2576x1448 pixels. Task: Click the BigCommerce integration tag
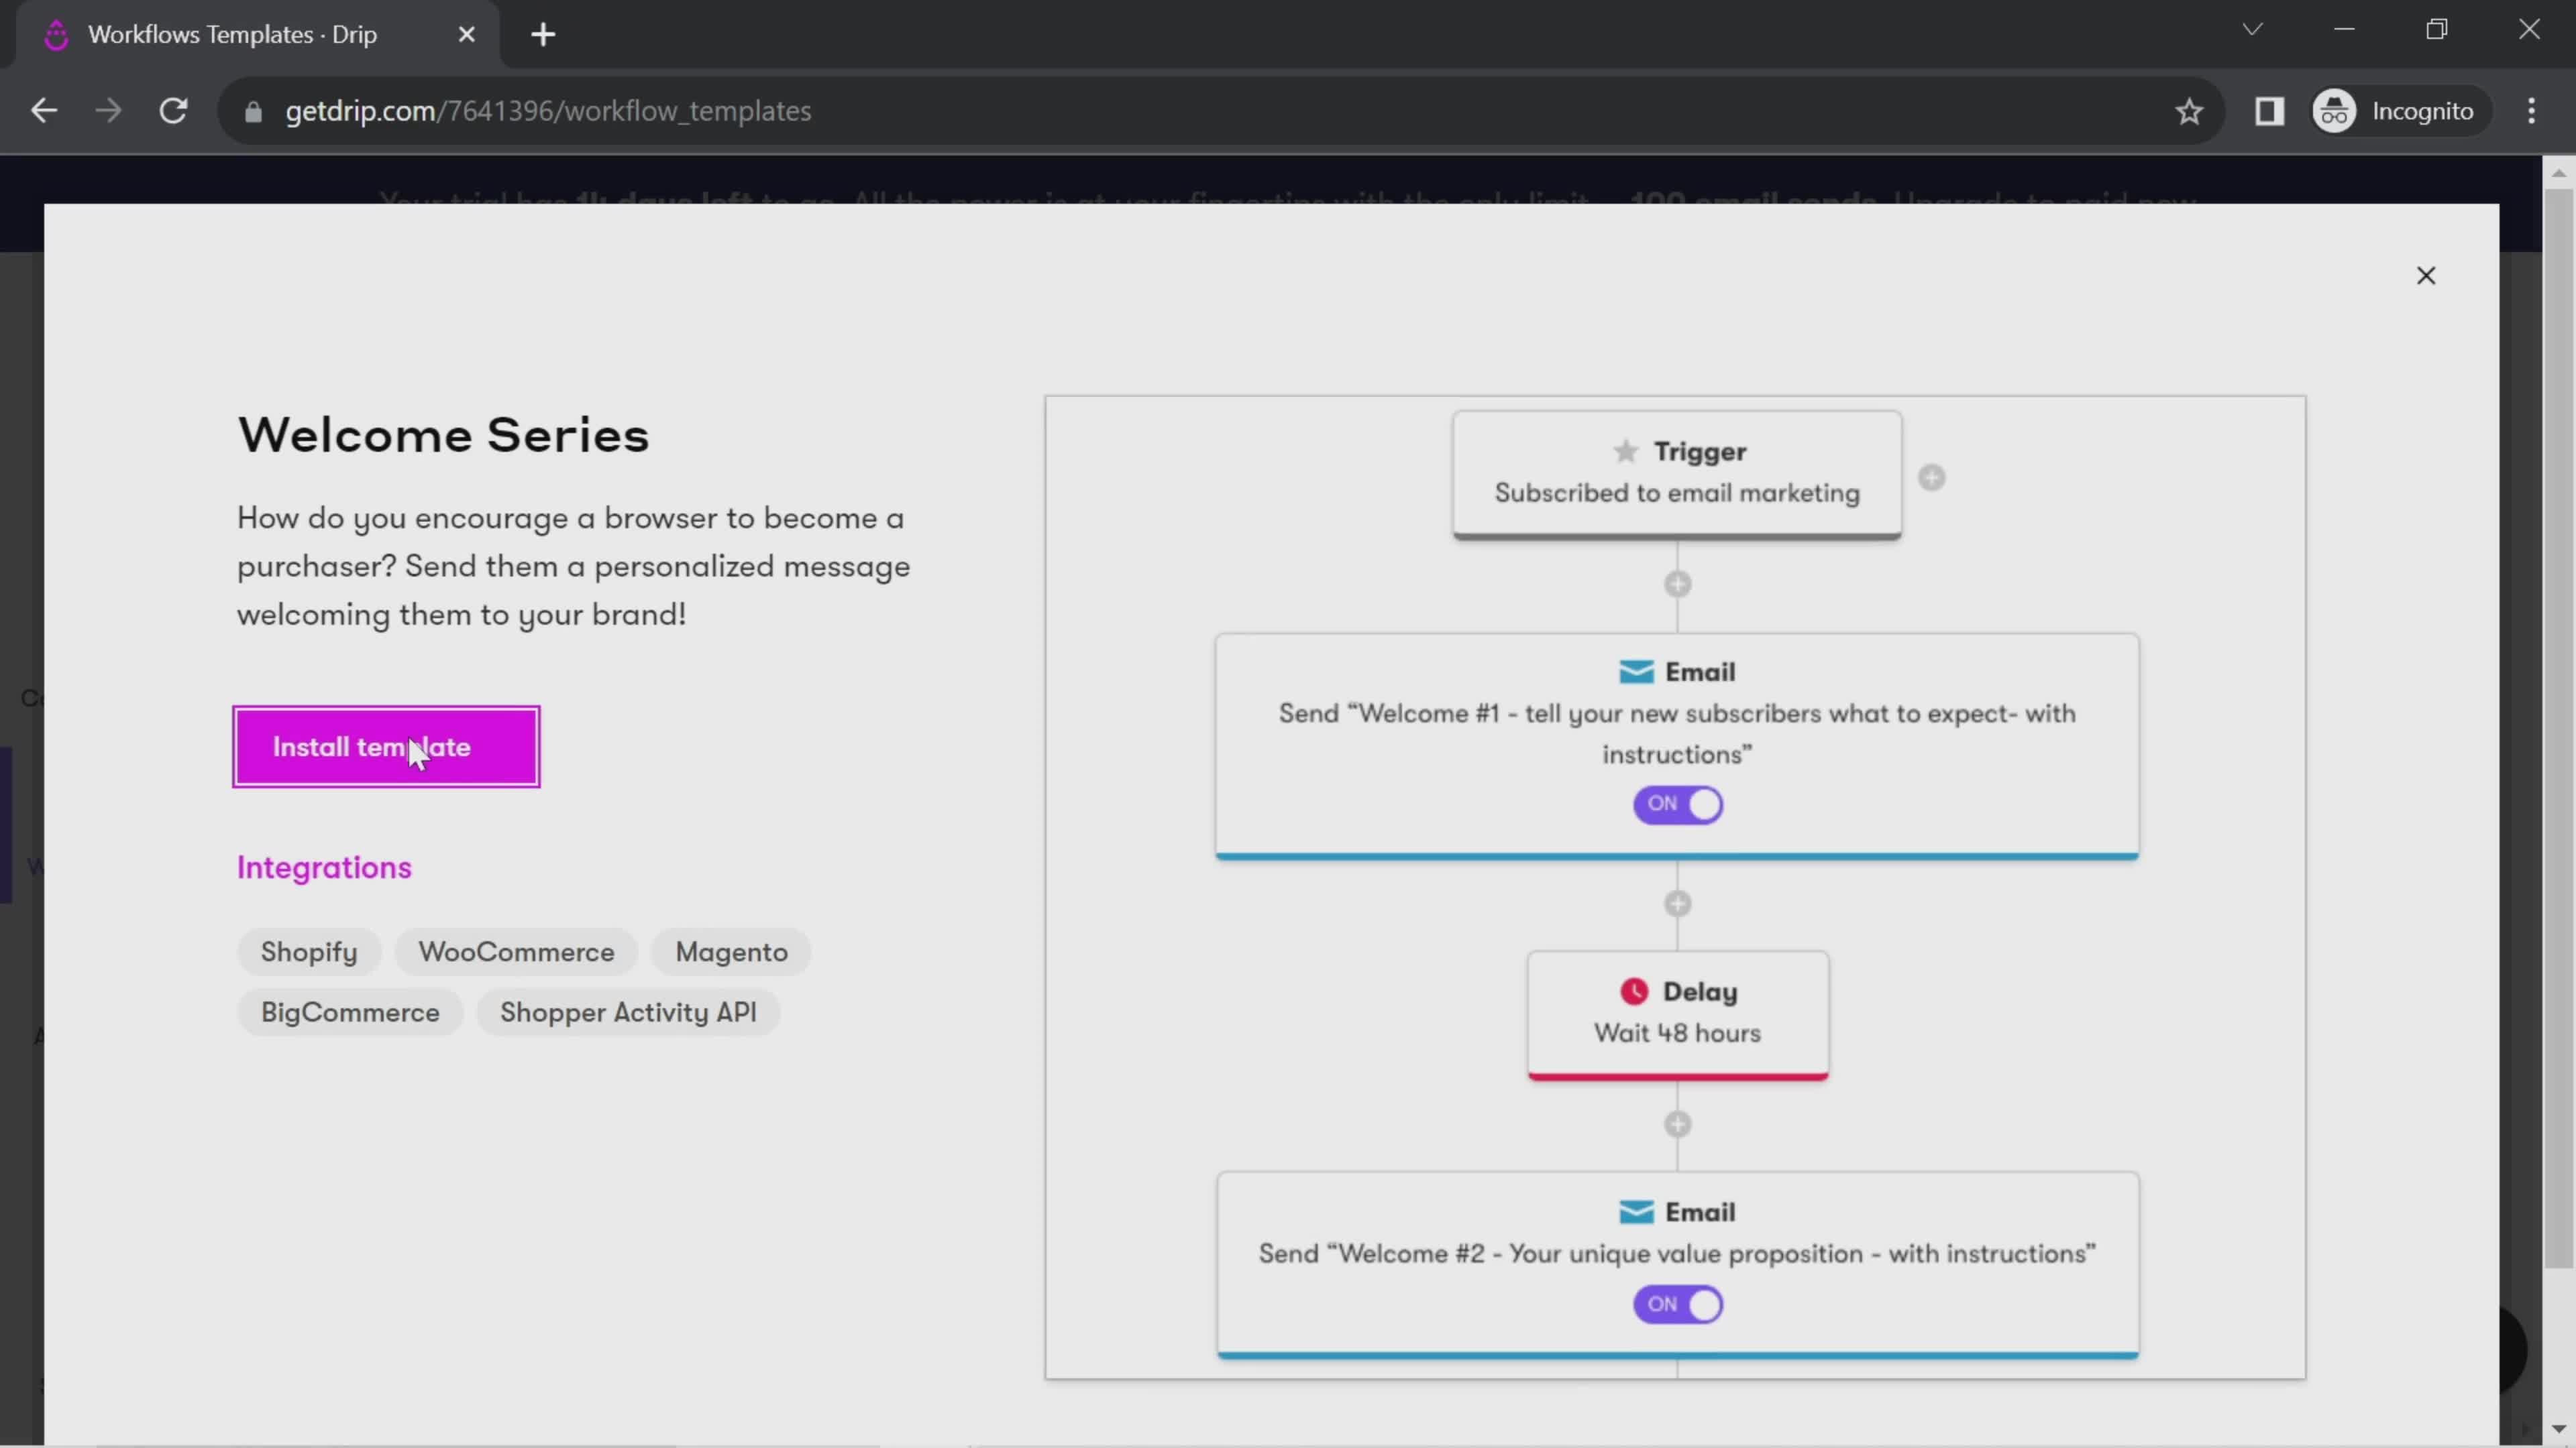point(350,1012)
